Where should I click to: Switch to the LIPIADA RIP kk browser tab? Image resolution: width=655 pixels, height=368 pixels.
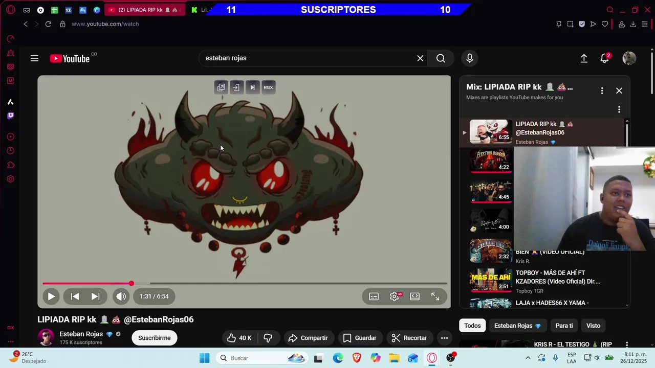tap(145, 10)
